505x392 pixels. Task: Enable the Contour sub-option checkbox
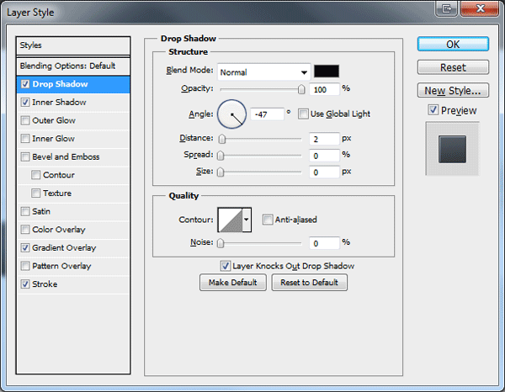(35, 175)
